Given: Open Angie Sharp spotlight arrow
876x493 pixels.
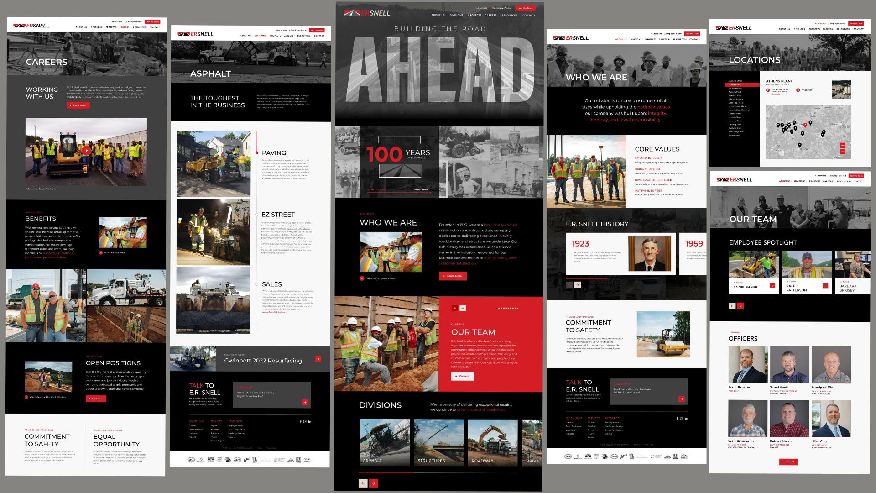Looking at the screenshot, I should pyautogui.click(x=772, y=286).
